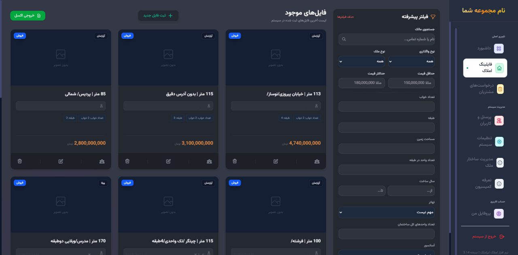Click the حداکثر قیمت input field
This screenshot has height=255, width=518.
coord(362,83)
